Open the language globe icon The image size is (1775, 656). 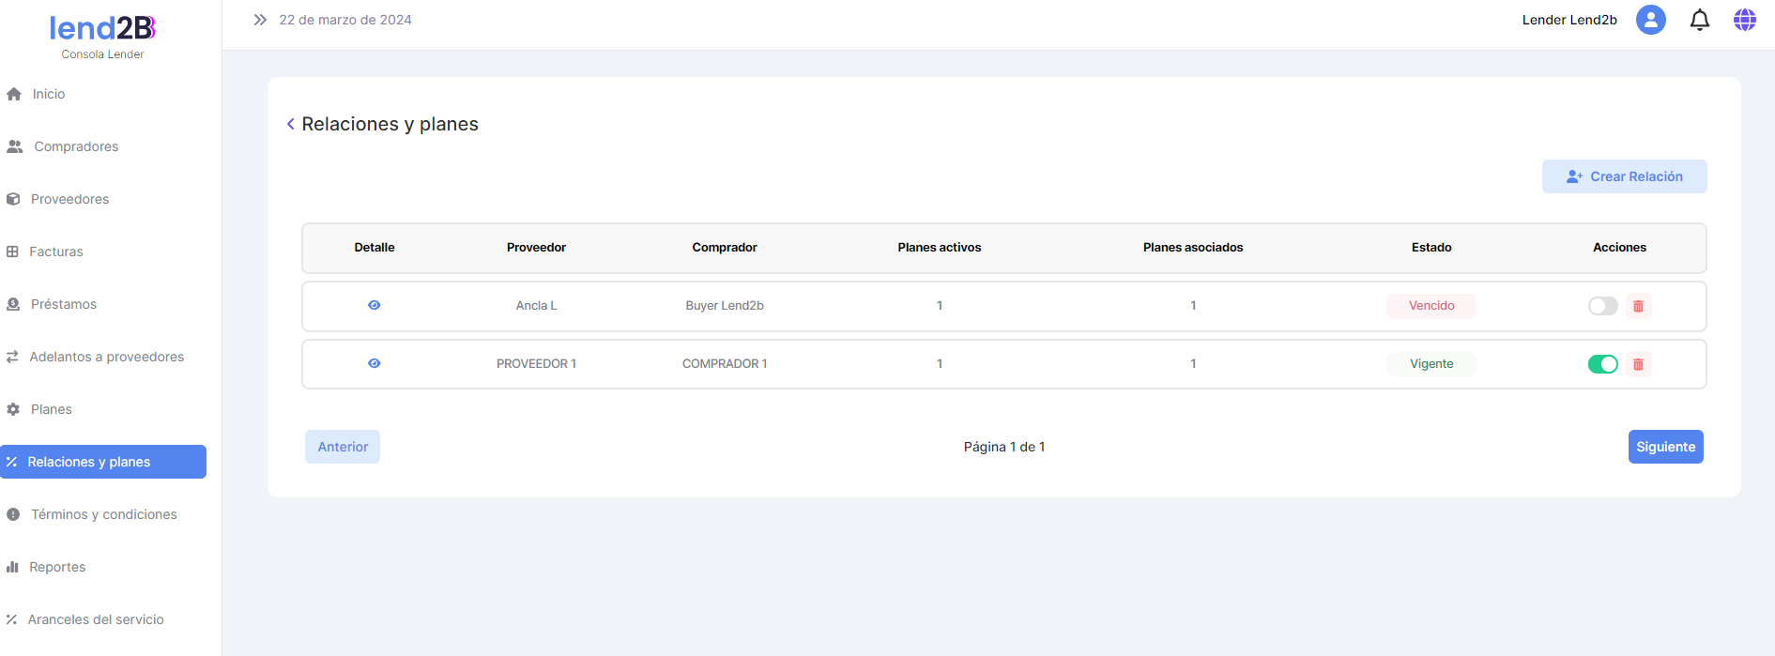[1744, 20]
